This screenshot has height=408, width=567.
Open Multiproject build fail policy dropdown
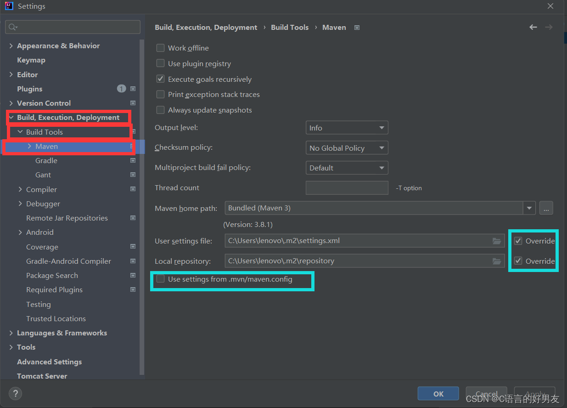pyautogui.click(x=347, y=168)
